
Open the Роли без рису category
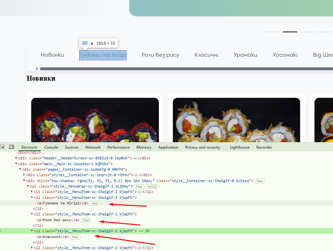[x=160, y=55]
